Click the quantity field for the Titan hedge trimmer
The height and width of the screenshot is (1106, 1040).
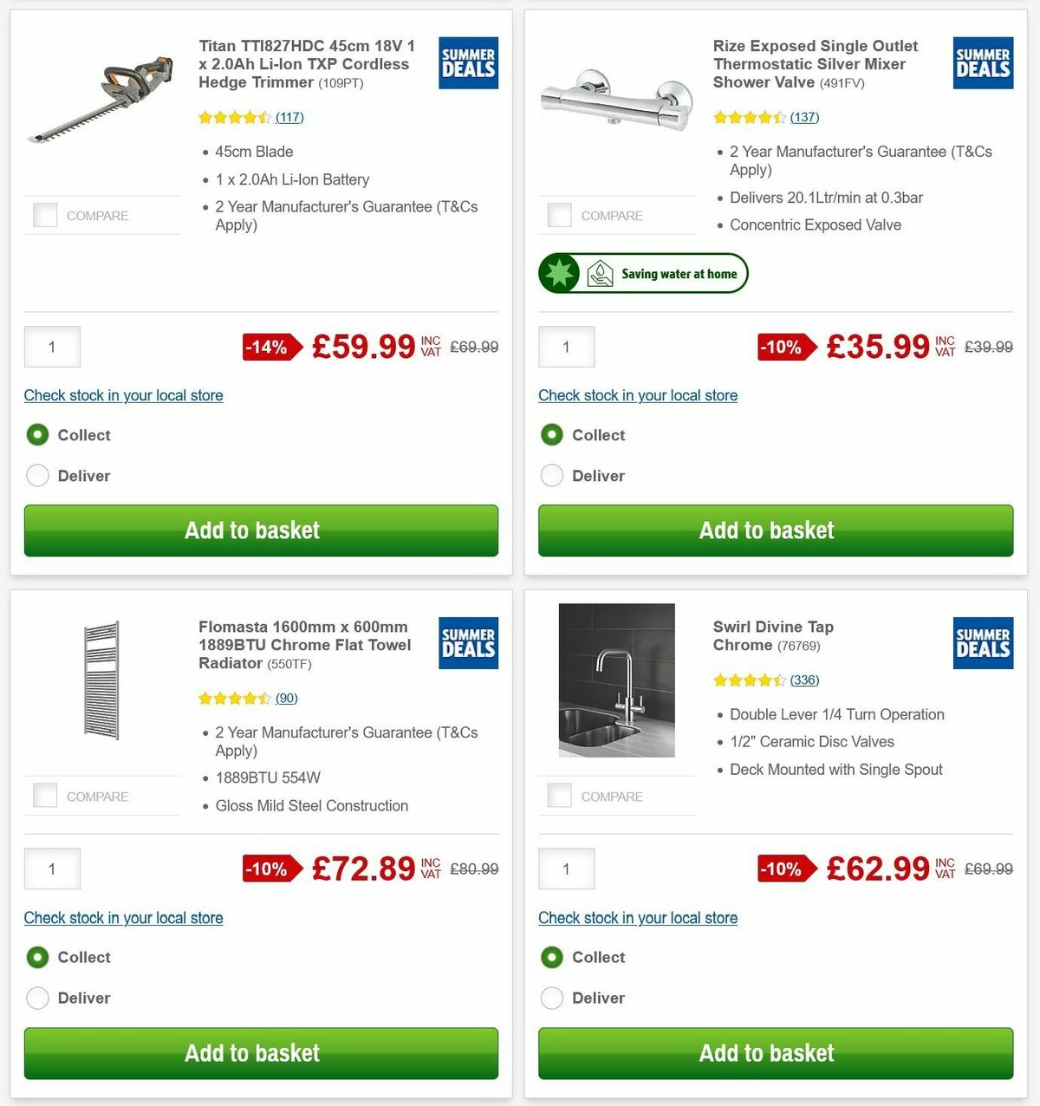point(52,347)
